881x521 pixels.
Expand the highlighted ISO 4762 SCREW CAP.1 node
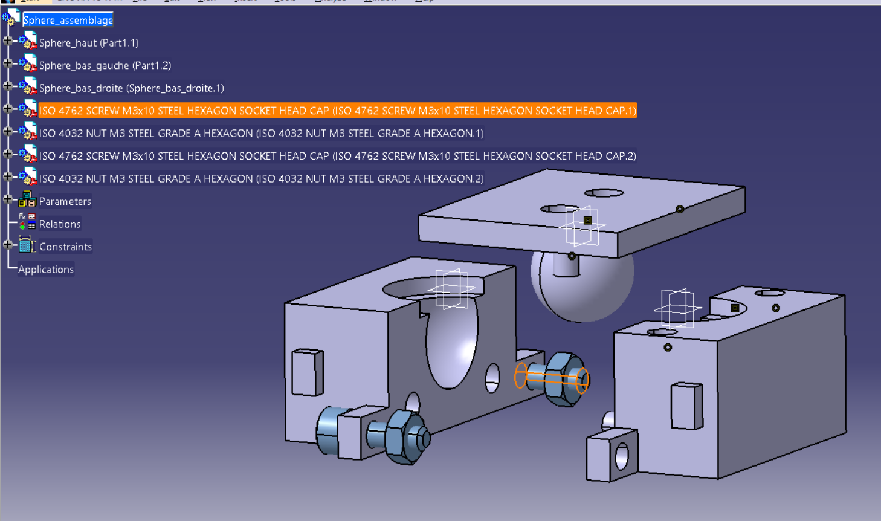click(8, 108)
